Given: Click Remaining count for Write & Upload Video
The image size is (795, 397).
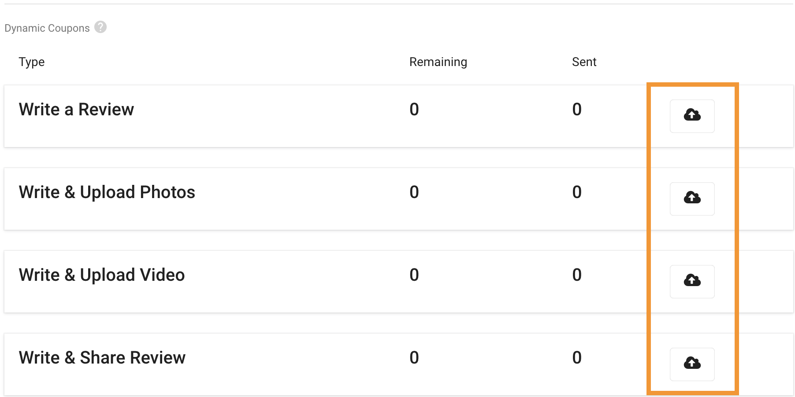Looking at the screenshot, I should click(414, 275).
